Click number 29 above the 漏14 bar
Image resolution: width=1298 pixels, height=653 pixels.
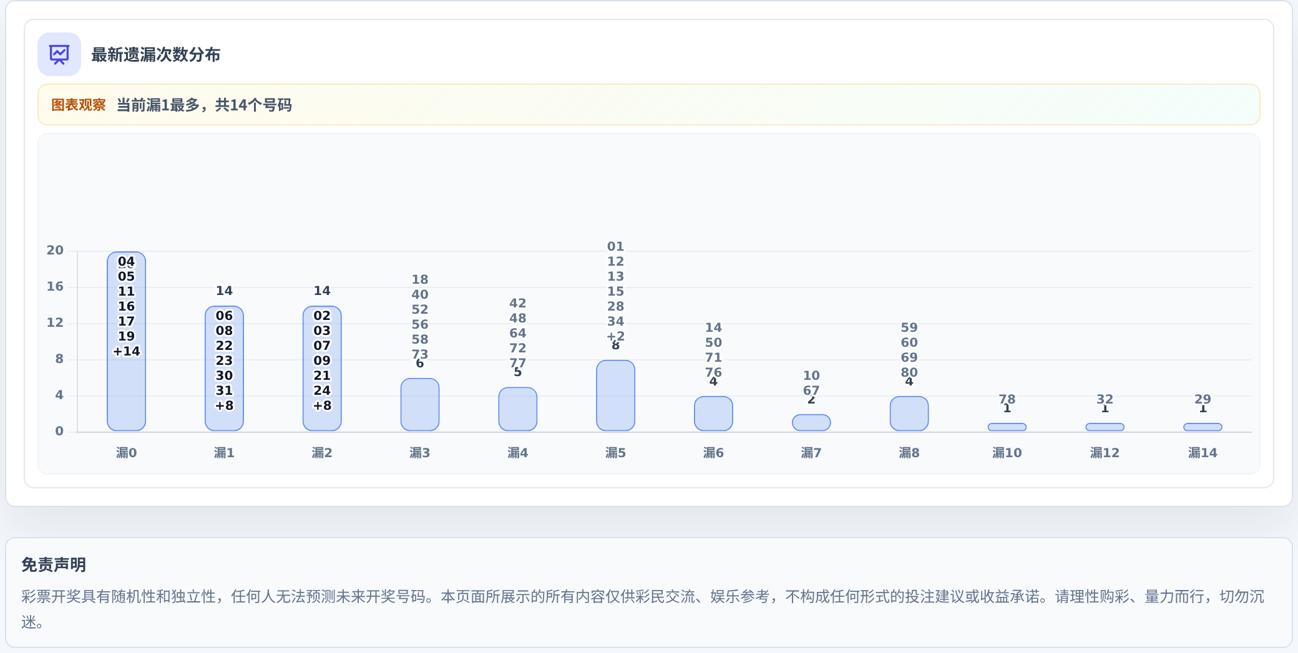coord(1203,399)
